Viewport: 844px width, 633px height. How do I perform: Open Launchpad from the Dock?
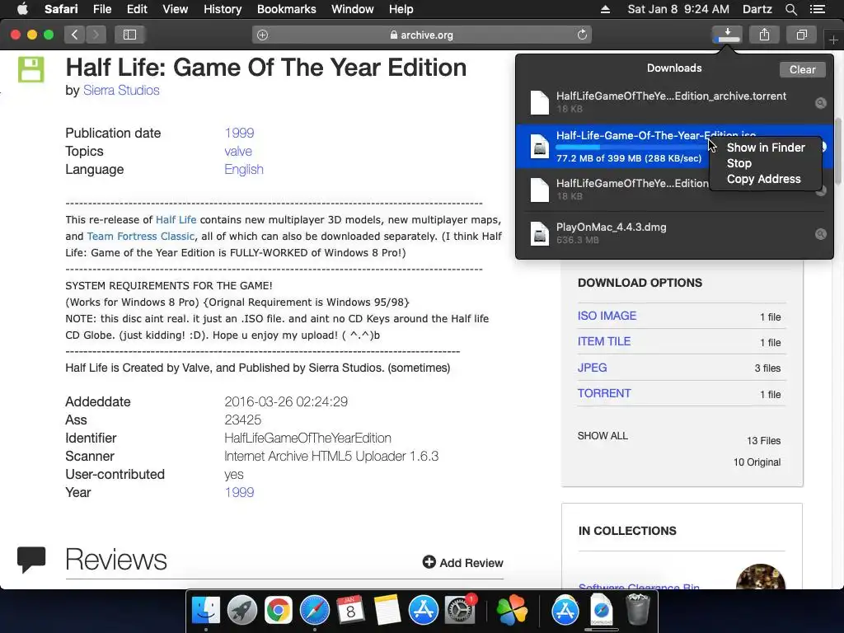[242, 610]
